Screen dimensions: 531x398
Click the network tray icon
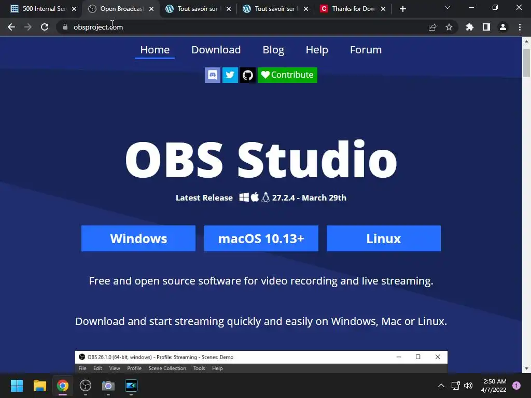[455, 386]
